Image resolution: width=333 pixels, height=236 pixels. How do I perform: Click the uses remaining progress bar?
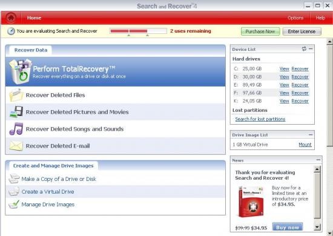click(x=138, y=31)
